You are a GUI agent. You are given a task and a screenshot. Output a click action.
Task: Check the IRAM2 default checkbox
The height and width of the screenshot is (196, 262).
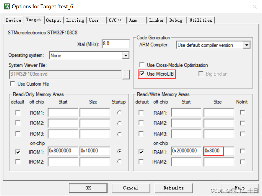[141, 162]
